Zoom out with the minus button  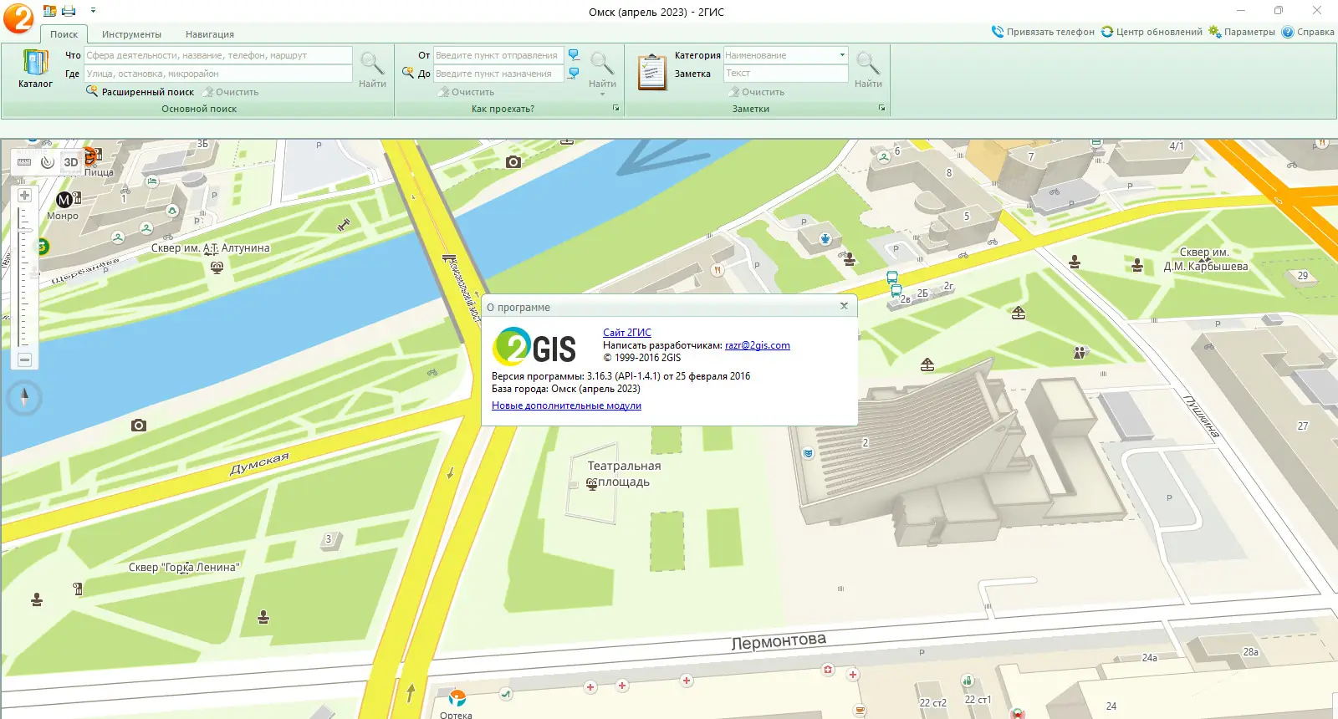pyautogui.click(x=25, y=359)
